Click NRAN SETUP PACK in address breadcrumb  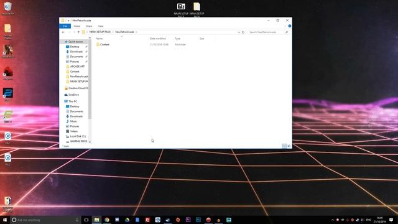point(100,32)
